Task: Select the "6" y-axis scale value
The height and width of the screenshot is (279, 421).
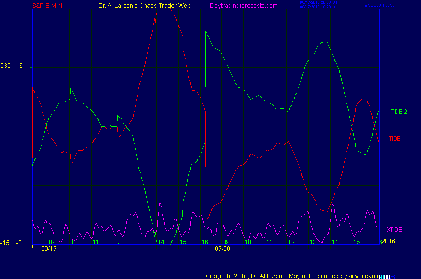Action: click(x=21, y=66)
